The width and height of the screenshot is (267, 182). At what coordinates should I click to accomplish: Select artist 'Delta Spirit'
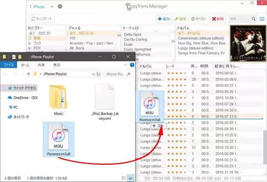coord(133,34)
